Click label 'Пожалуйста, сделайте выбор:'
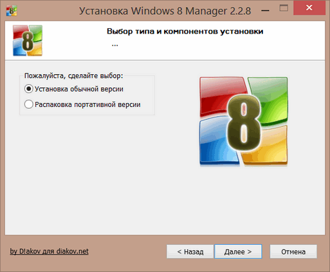This screenshot has width=330, height=272. coord(73,75)
